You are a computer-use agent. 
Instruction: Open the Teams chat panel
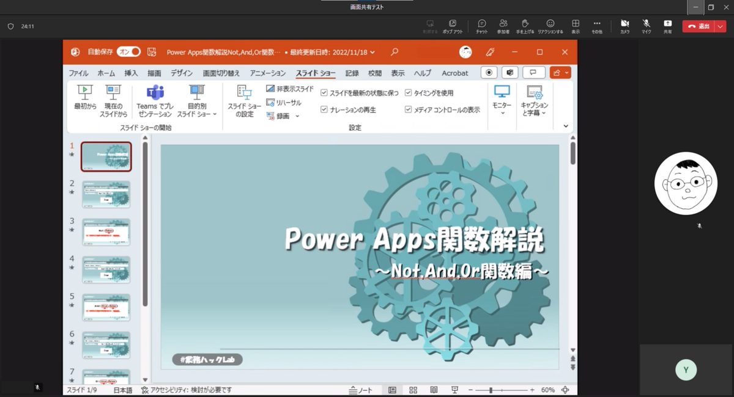482,26
